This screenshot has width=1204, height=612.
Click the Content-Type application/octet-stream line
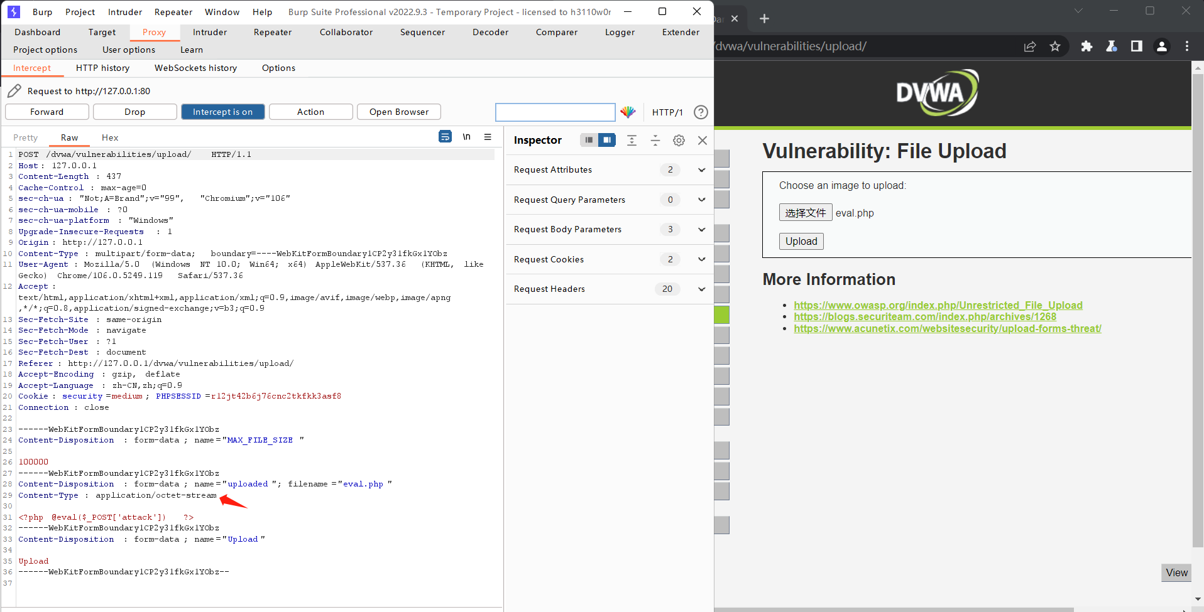(x=118, y=495)
